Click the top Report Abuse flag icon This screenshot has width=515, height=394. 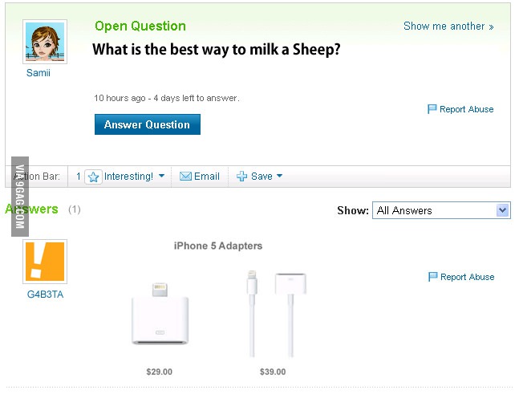432,109
